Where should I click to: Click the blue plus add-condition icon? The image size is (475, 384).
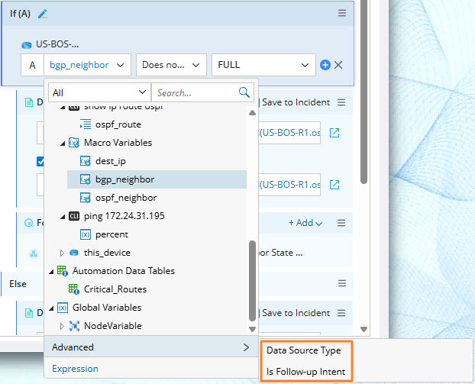click(x=325, y=65)
